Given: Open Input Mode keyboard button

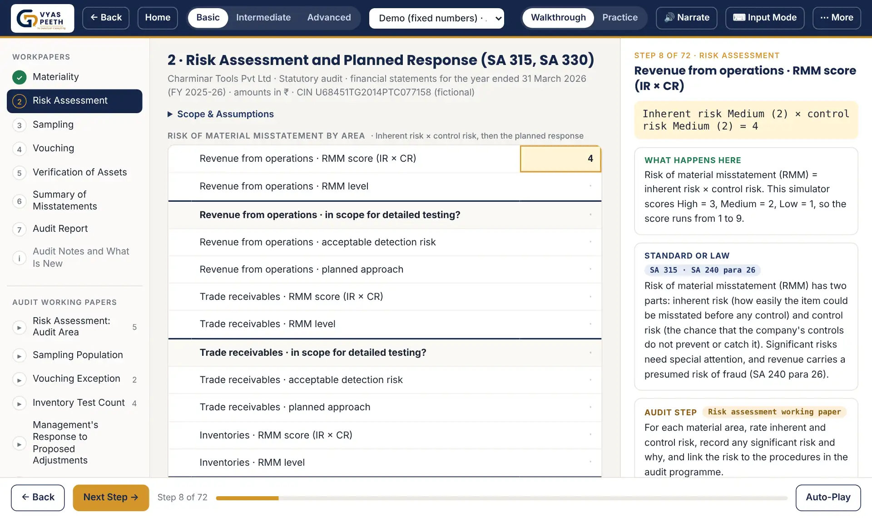Looking at the screenshot, I should point(764,18).
